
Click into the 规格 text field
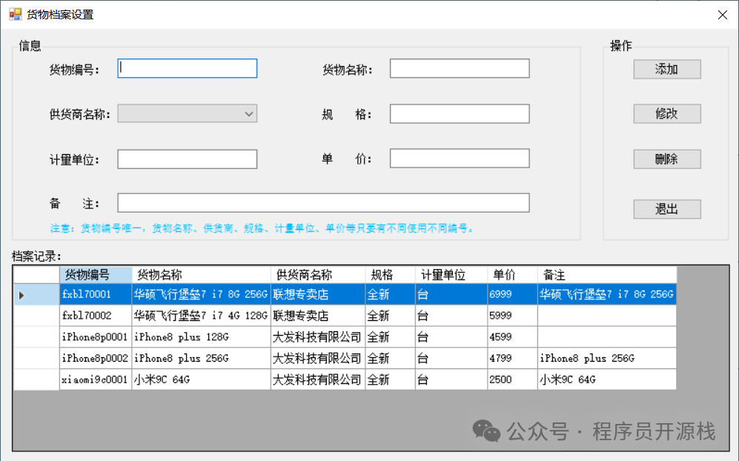(460, 114)
